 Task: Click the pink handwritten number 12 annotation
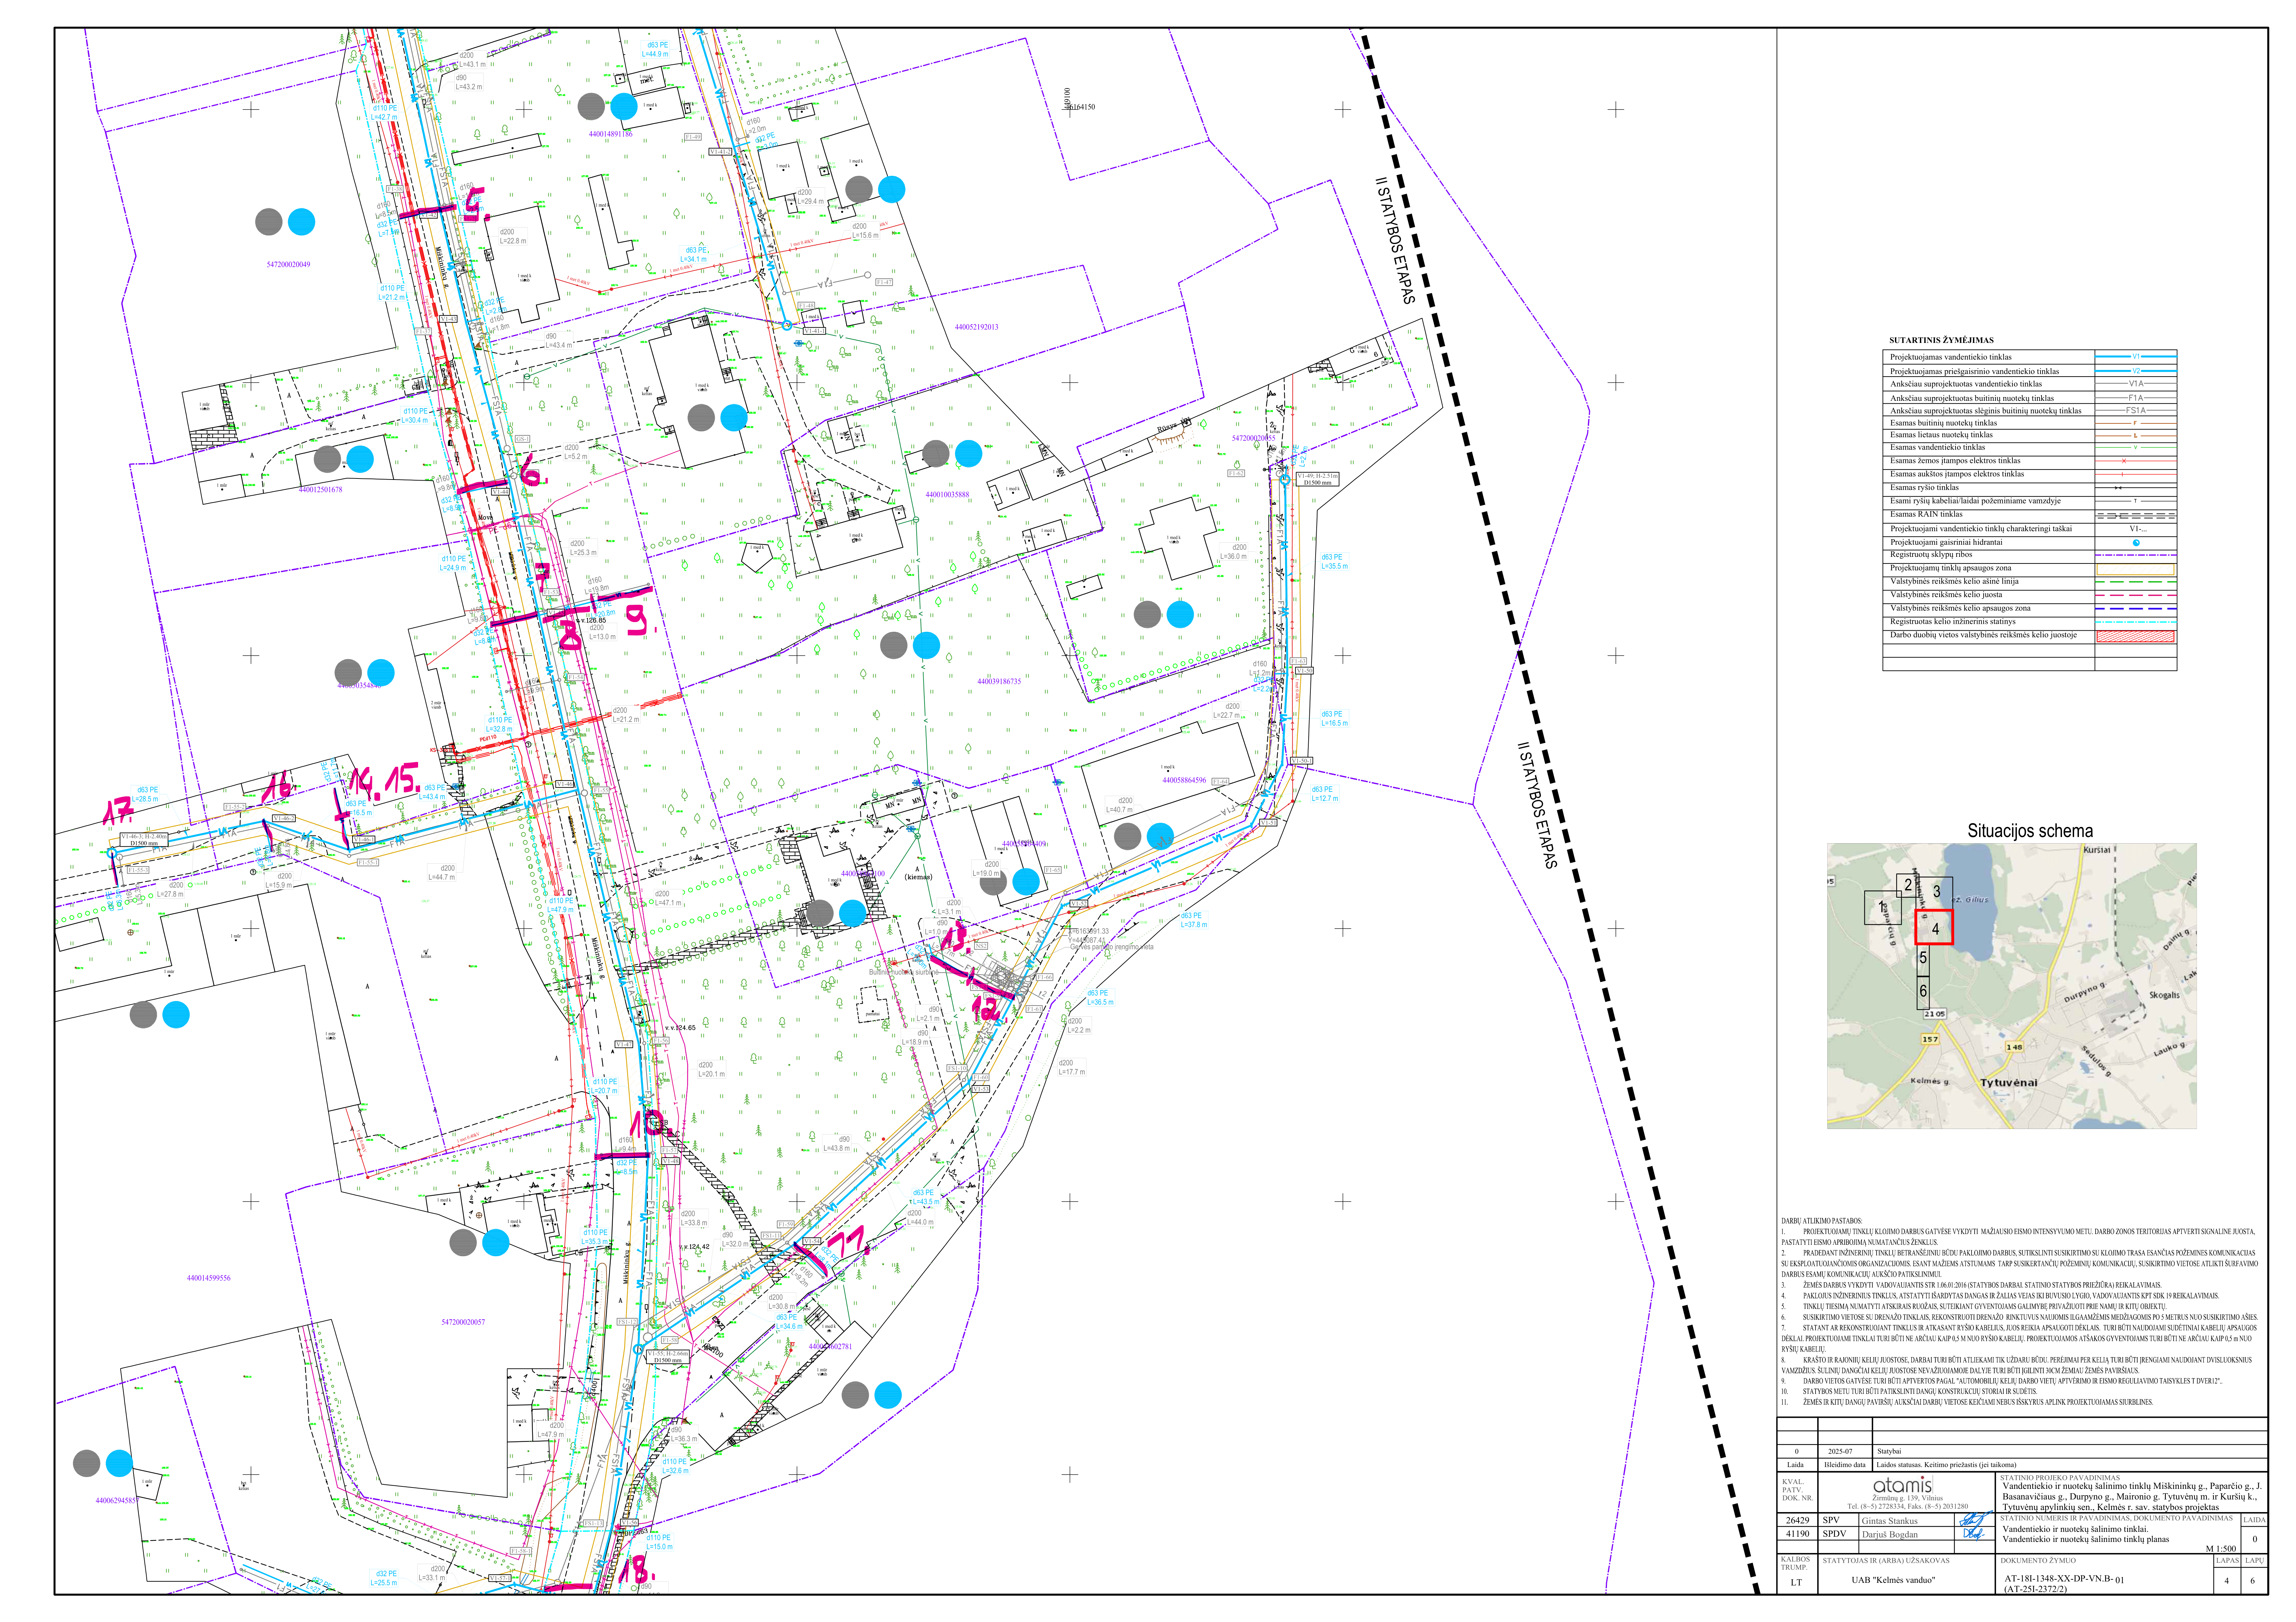(986, 1009)
